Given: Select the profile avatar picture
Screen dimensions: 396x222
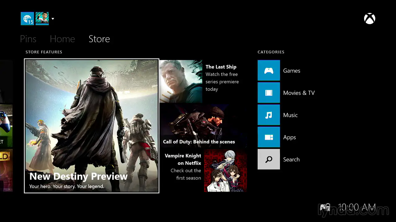Looking at the screenshot, I should click(42, 18).
